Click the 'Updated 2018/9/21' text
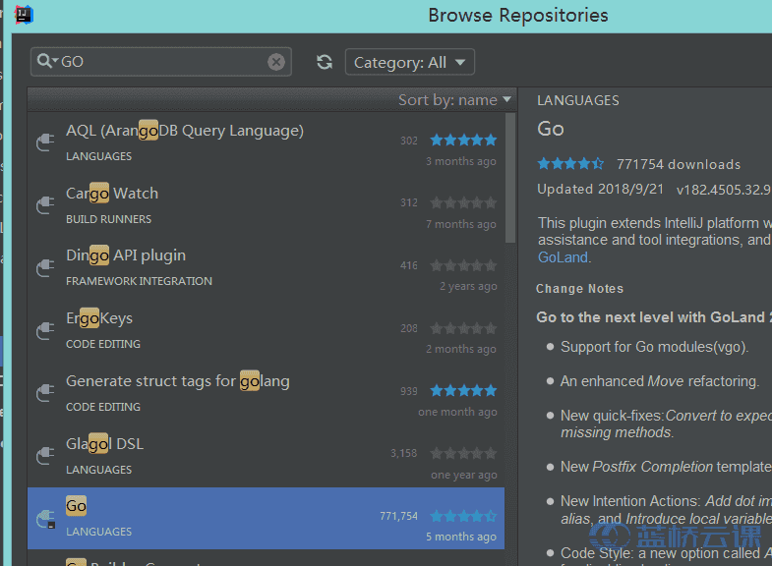The width and height of the screenshot is (772, 566). (x=601, y=190)
